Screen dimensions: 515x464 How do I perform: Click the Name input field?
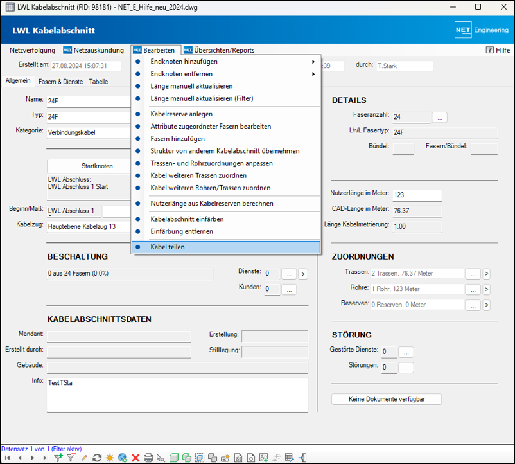(89, 101)
